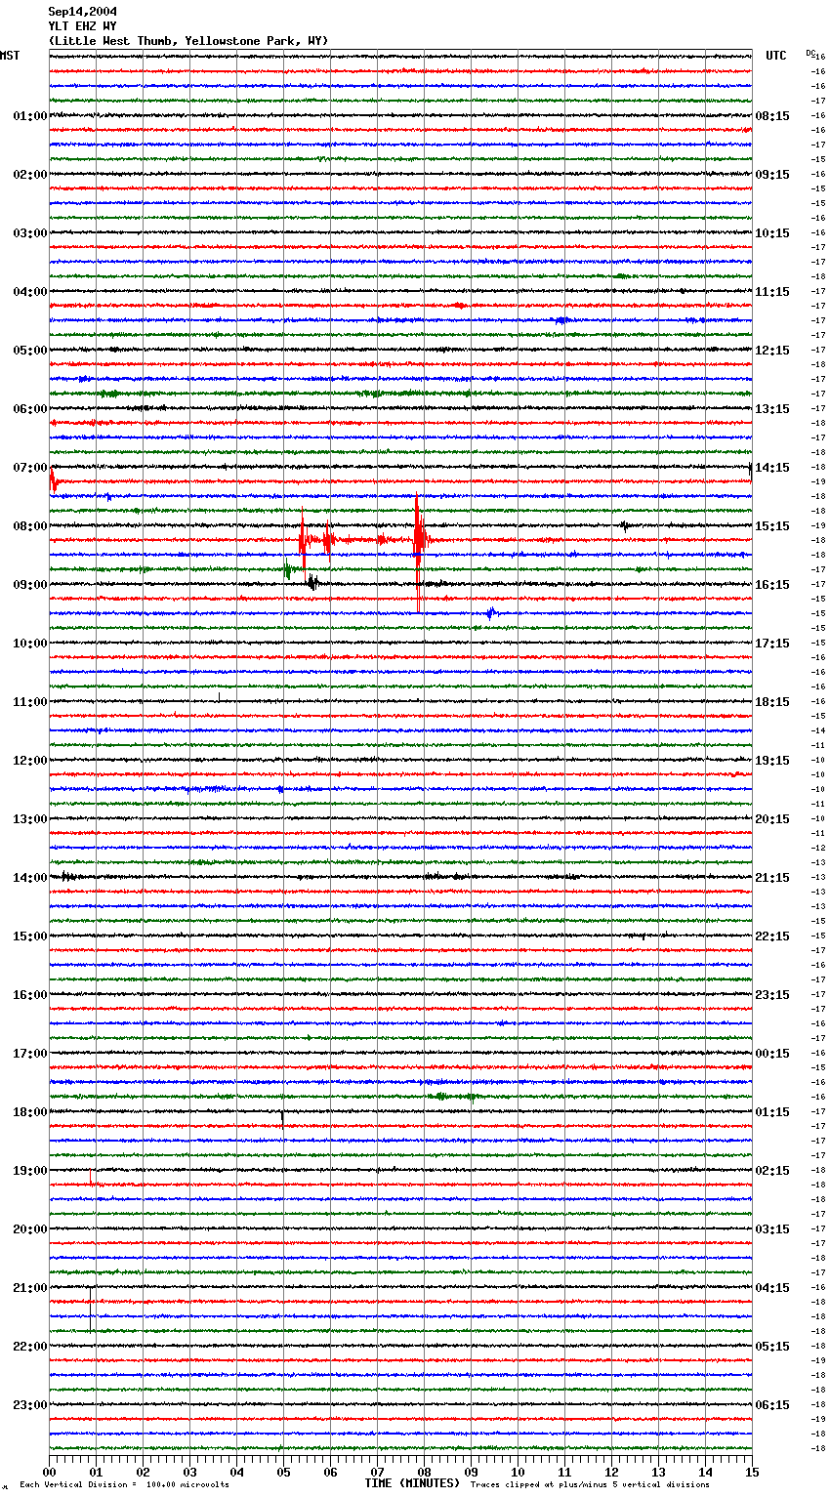The image size is (830, 1498).
Task: Click the Each Vertical Division 100.00 microvolts note
Action: coord(124,1484)
